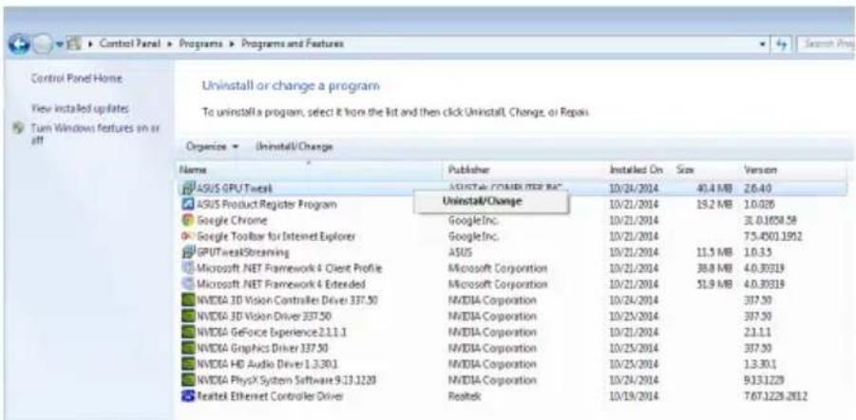856x420 pixels.
Task: Click Uninstall/Change in the toolbar
Action: coord(295,147)
